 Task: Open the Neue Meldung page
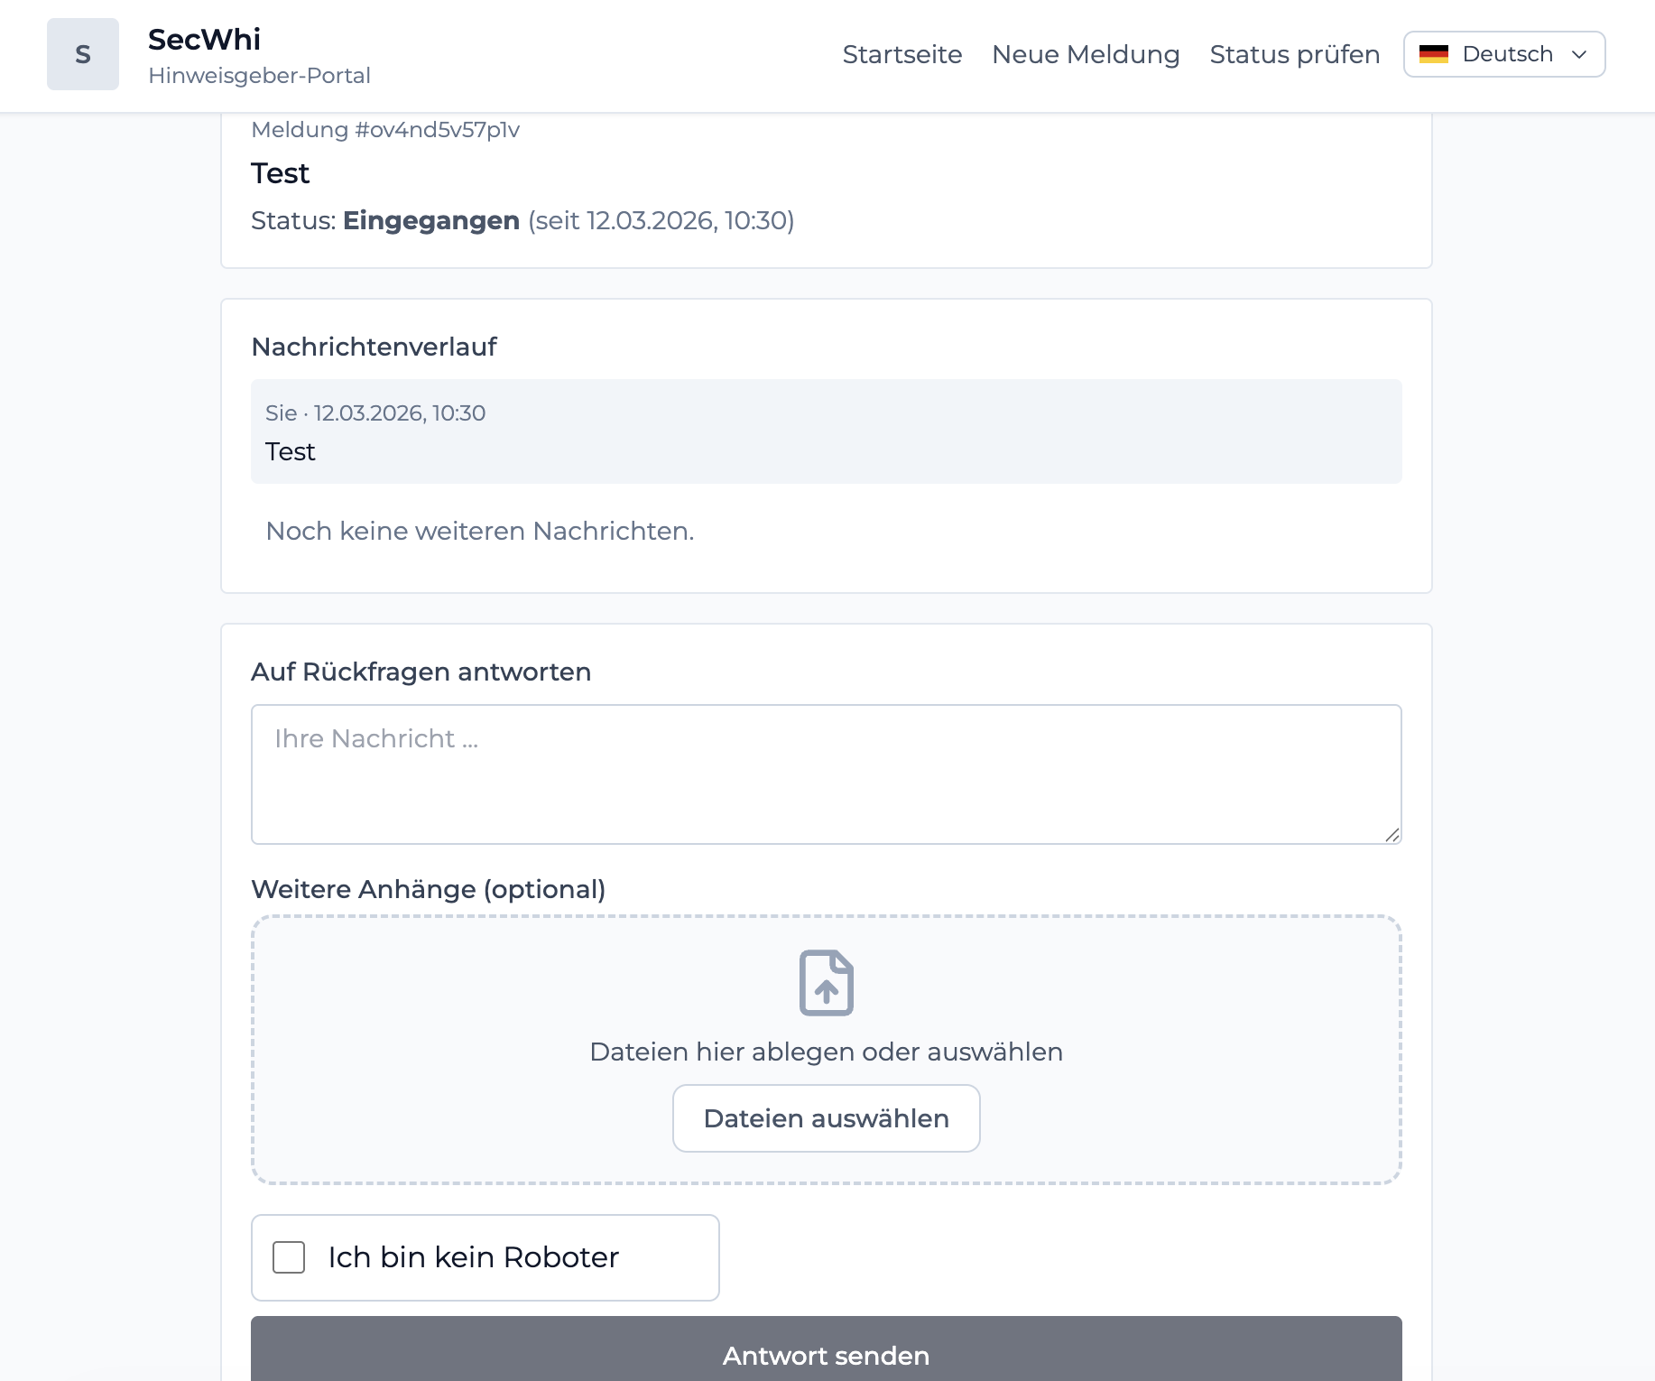click(1086, 54)
